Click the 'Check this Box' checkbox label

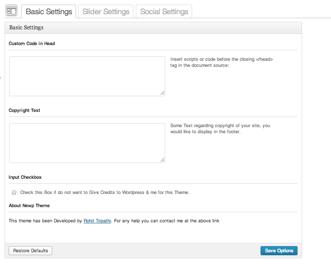(x=105, y=192)
